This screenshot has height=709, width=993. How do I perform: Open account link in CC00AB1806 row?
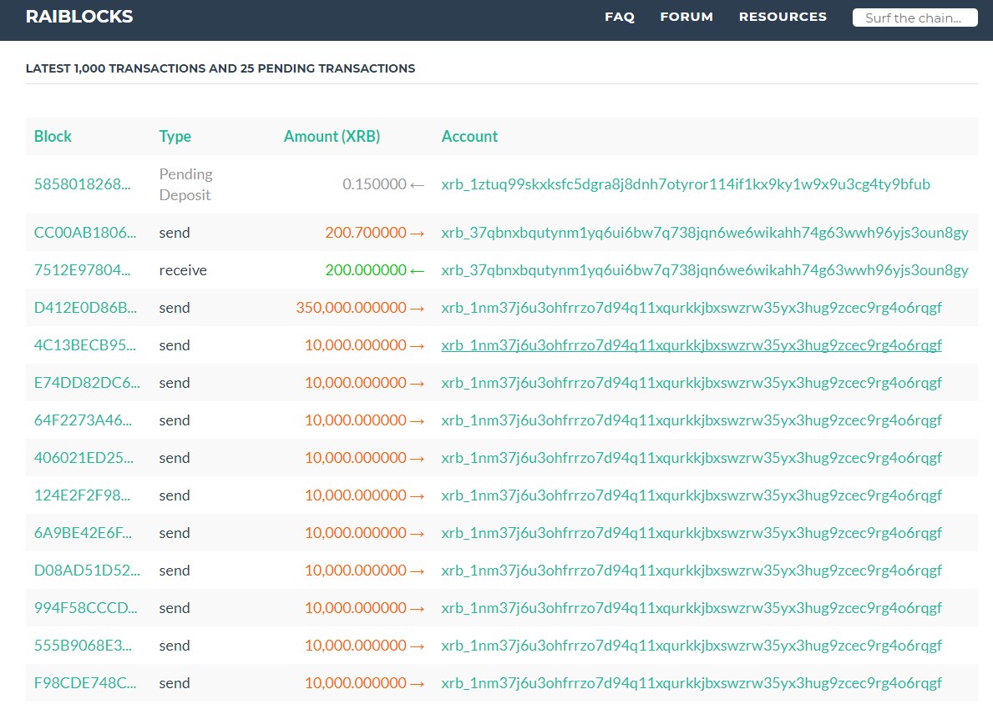(x=705, y=232)
